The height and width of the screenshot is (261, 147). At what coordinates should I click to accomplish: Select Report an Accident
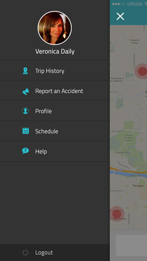click(55, 91)
